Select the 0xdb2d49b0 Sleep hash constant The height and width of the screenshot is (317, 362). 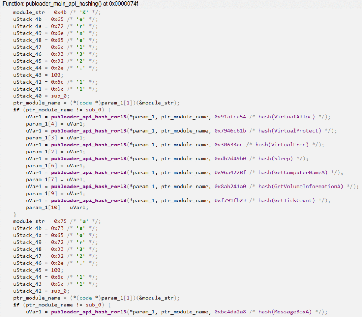[x=230, y=159]
